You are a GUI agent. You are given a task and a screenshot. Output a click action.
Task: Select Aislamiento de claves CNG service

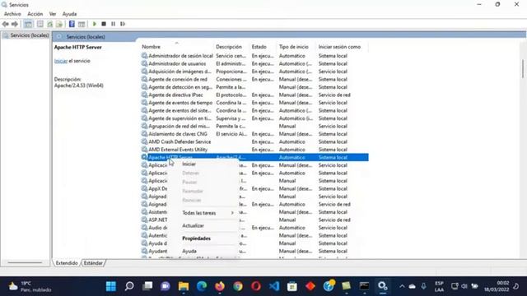tap(254, 134)
